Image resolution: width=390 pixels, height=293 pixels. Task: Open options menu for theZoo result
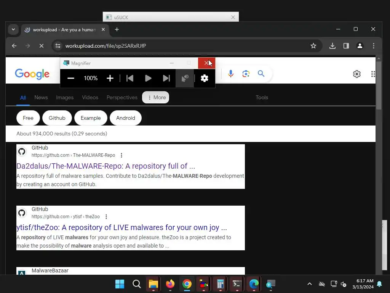pos(106,217)
